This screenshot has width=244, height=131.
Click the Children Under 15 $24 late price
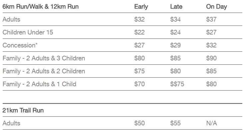point(175,33)
